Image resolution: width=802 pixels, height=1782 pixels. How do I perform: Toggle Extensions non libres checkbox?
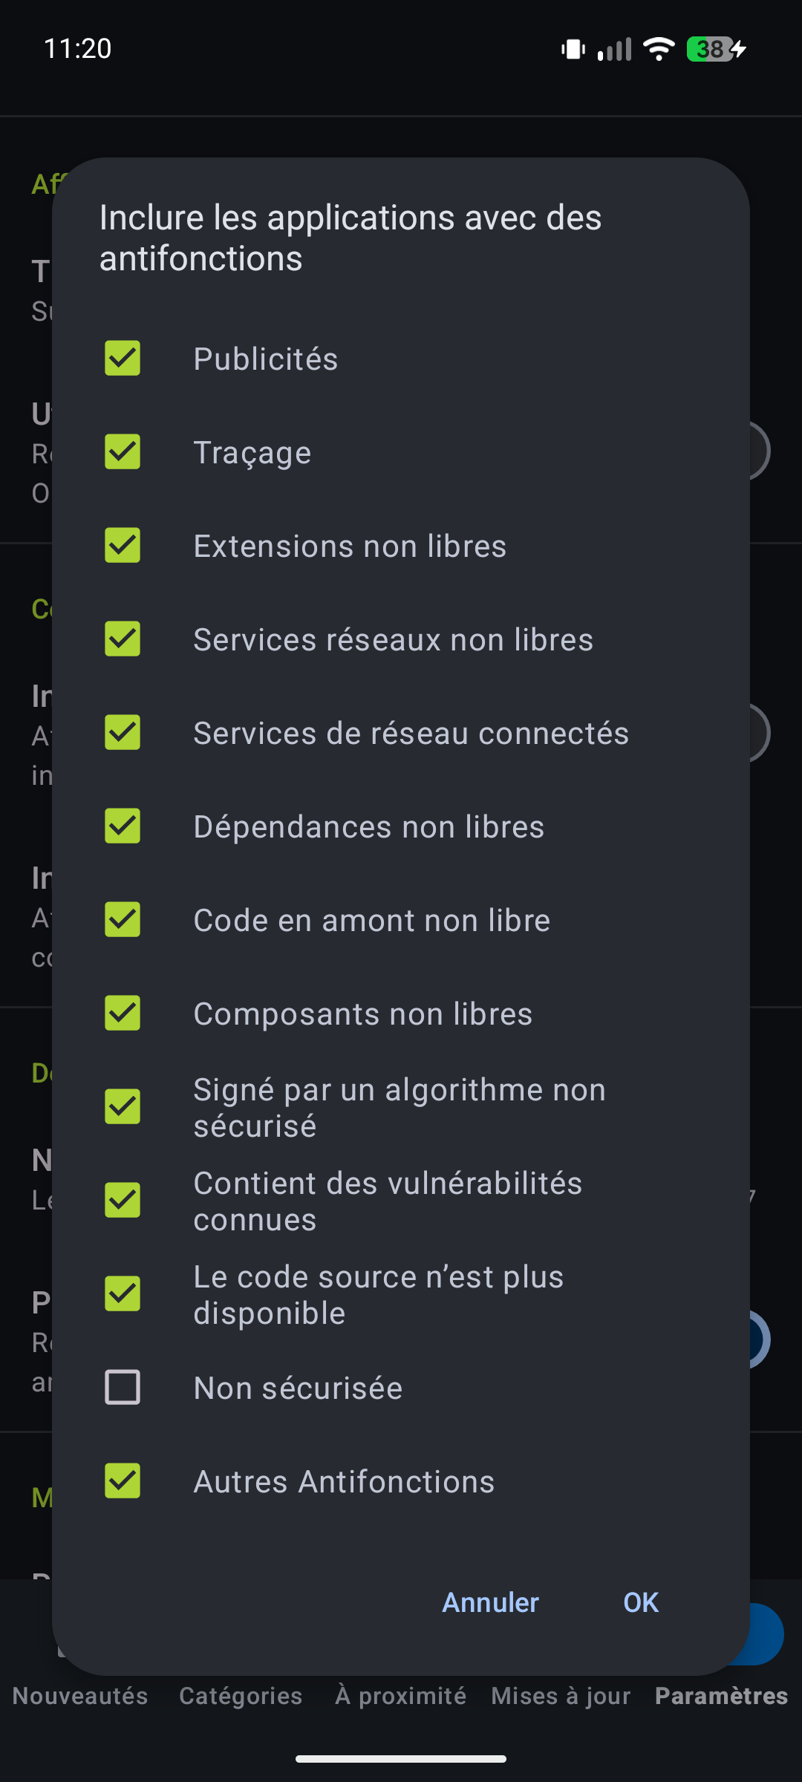click(123, 546)
